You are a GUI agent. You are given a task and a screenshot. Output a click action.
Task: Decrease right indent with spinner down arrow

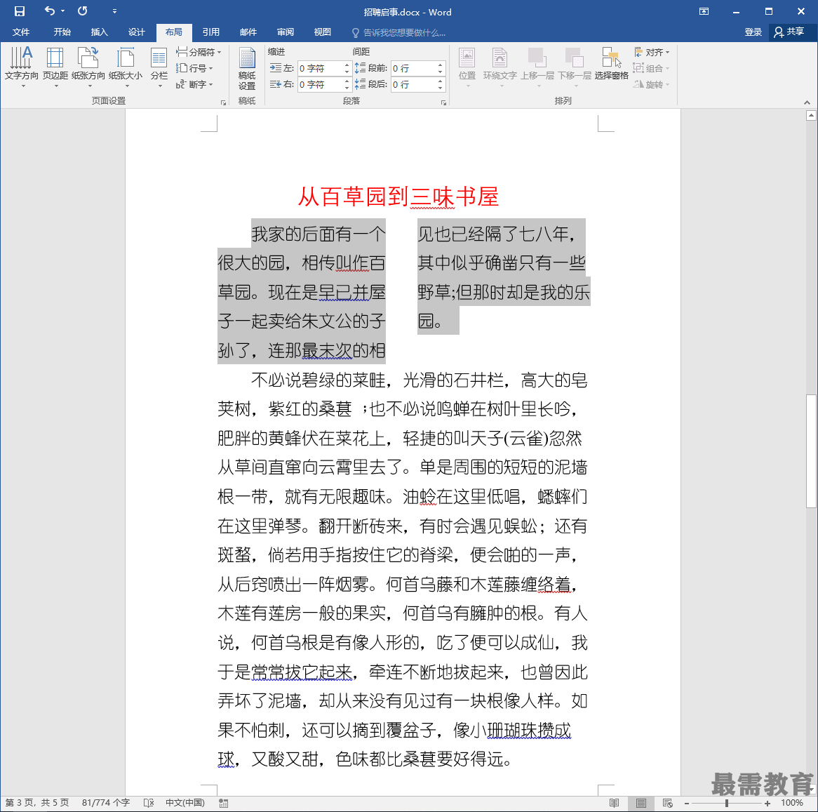pos(347,88)
